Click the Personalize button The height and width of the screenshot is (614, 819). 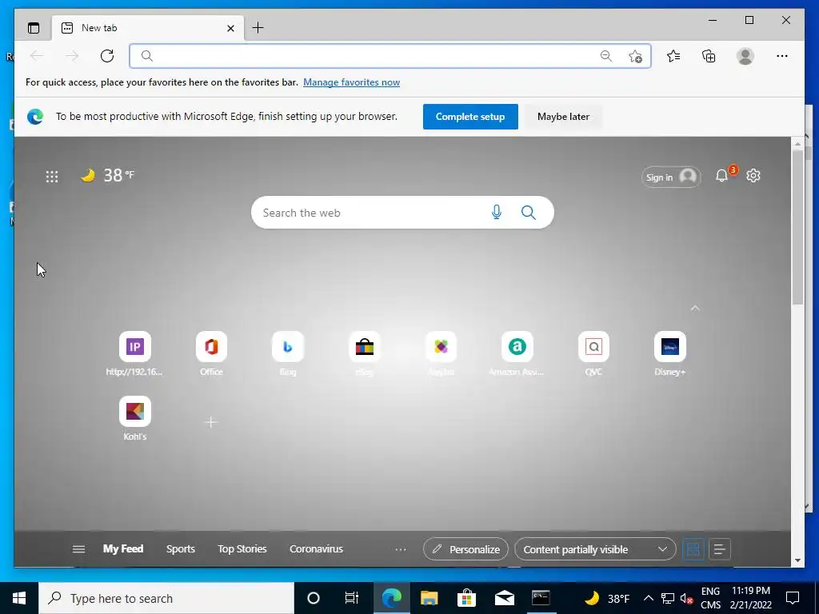tap(465, 549)
